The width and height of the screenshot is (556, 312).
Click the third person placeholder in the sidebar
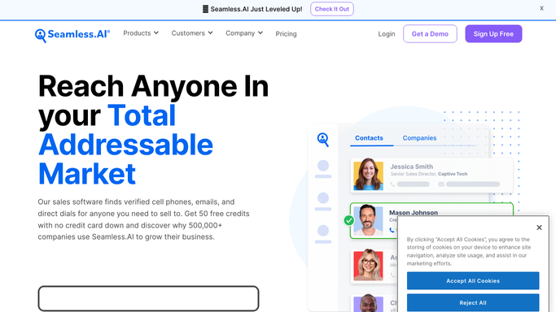click(x=323, y=234)
